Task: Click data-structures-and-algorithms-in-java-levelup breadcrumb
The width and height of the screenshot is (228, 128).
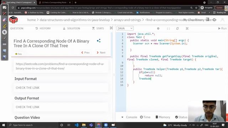Action: pos(75,20)
